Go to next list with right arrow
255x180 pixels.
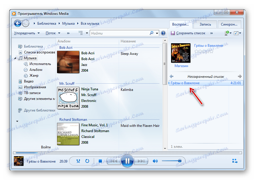[x=240, y=76]
